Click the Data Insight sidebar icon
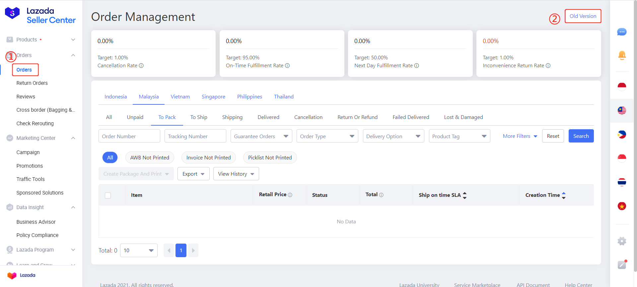Viewport: 637px width, 287px height. 10,207
